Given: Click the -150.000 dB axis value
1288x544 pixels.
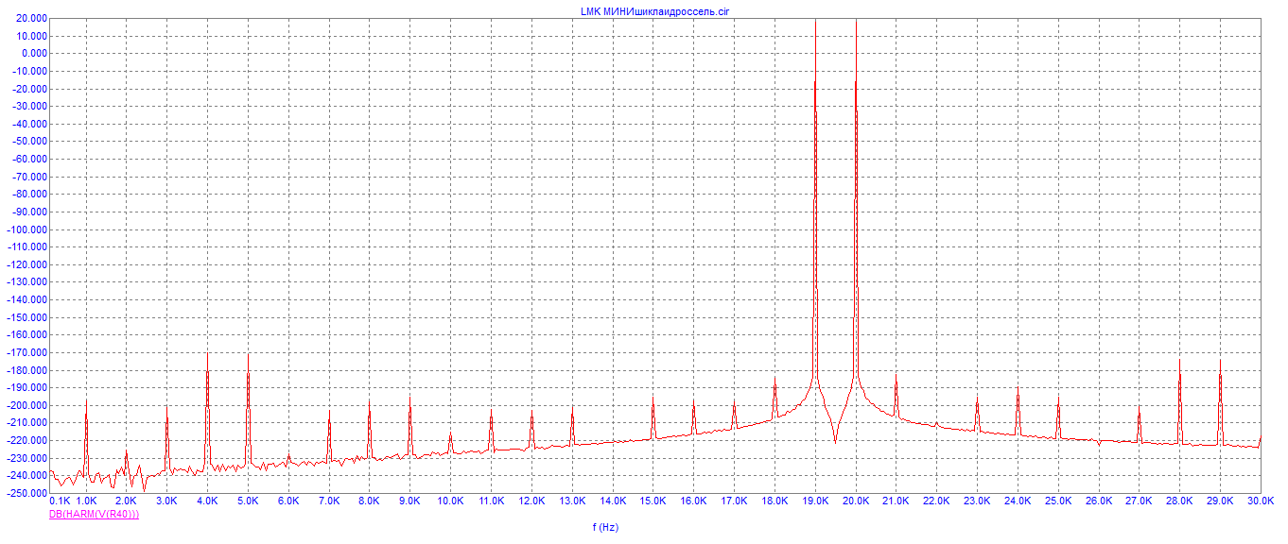Looking at the screenshot, I should click(27, 317).
